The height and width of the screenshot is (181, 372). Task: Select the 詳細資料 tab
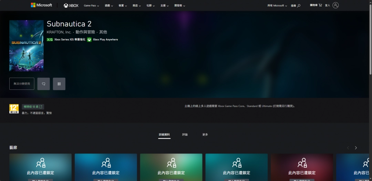(x=164, y=135)
